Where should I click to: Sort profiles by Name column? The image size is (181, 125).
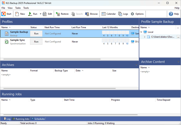pyautogui.click(x=14, y=27)
